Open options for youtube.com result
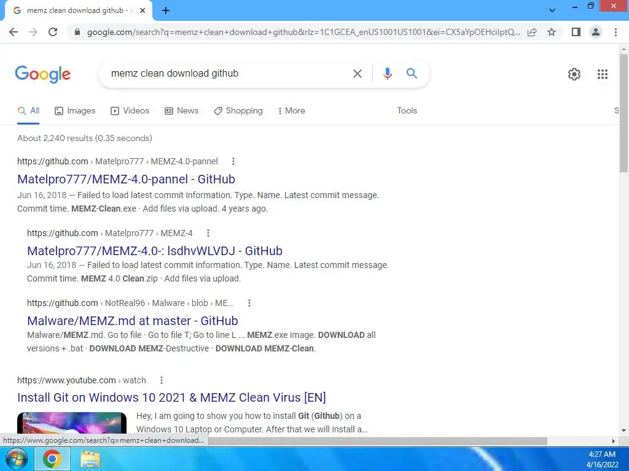This screenshot has width=629, height=471. coord(162,380)
